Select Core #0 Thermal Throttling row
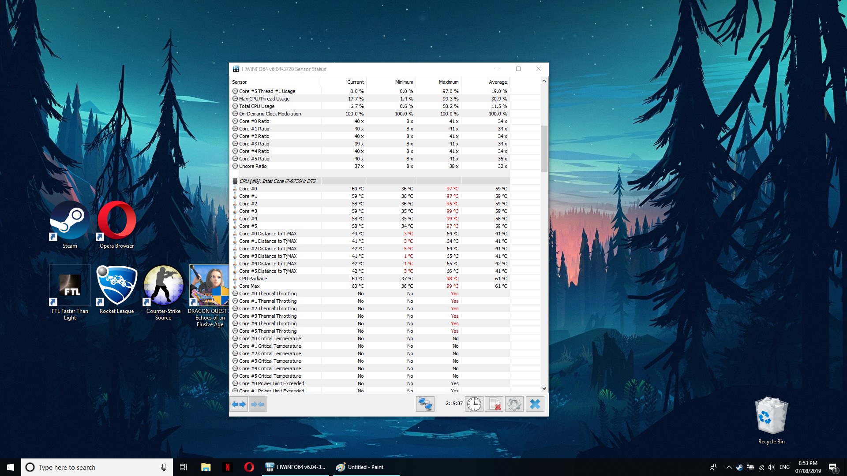Screen dimensions: 847x476 (x=268, y=294)
